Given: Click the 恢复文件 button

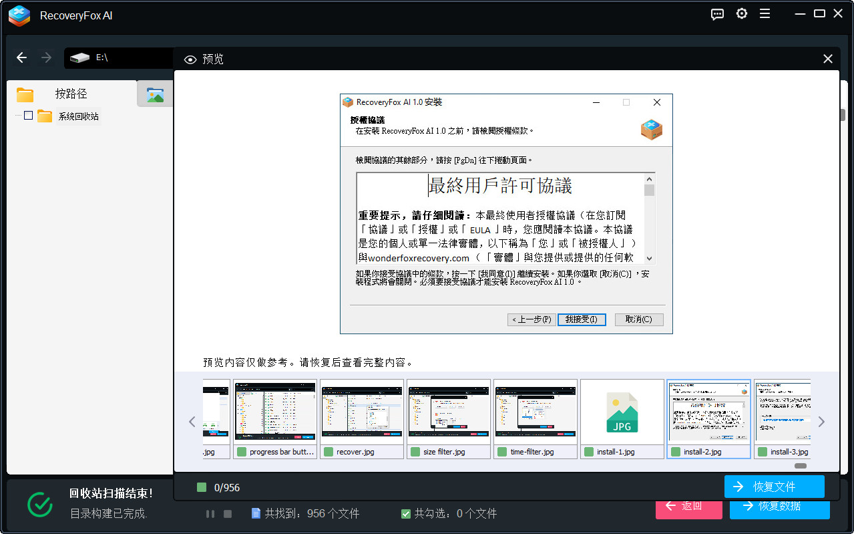Looking at the screenshot, I should (774, 487).
